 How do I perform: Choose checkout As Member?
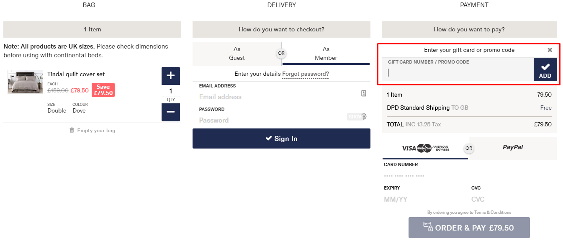coord(326,54)
